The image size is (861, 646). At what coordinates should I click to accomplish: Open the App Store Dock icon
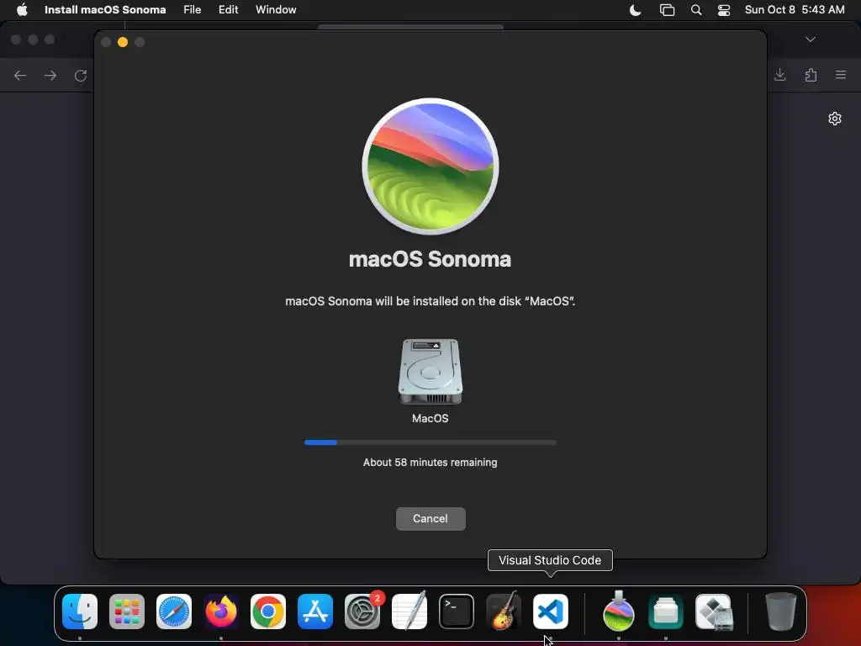pos(315,611)
